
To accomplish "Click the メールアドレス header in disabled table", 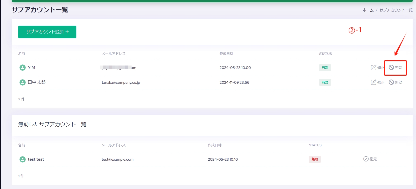I will click(x=114, y=145).
